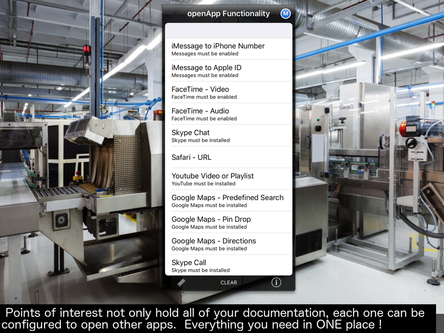Pick Skype Call option
Screen dimensions: 444x333
[229, 266]
